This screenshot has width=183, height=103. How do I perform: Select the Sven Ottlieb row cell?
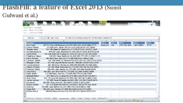(x=64, y=78)
